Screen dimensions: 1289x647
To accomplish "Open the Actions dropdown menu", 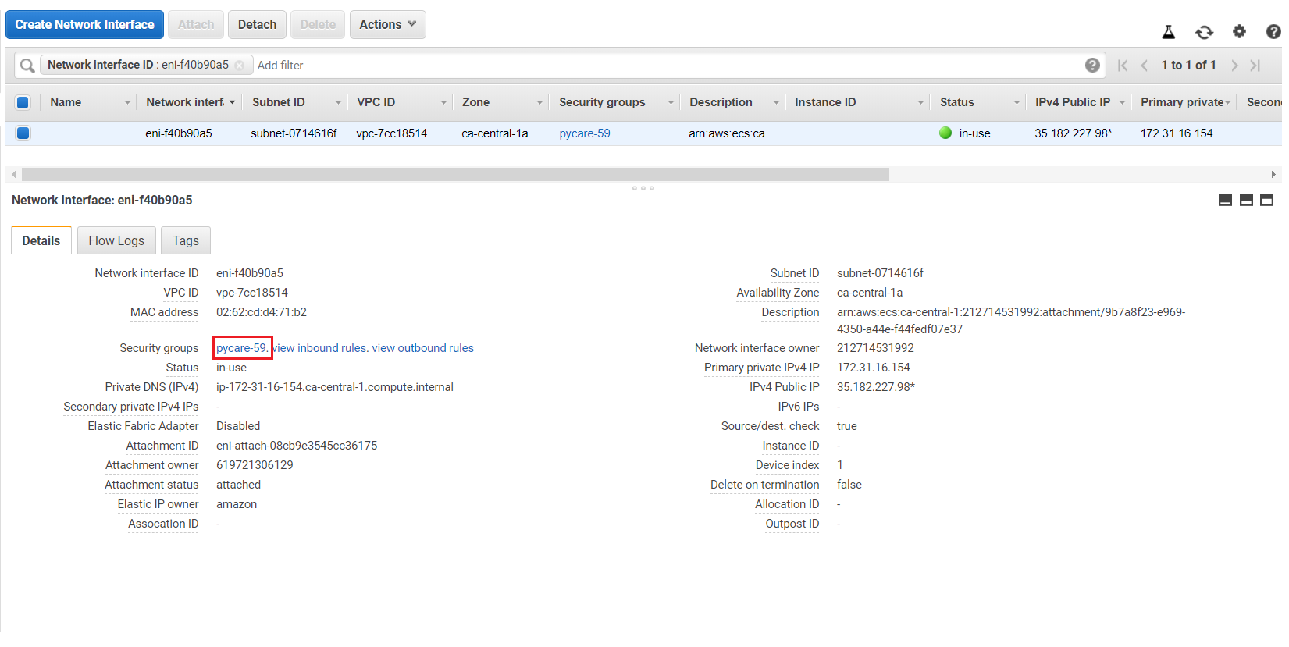I will (x=387, y=25).
